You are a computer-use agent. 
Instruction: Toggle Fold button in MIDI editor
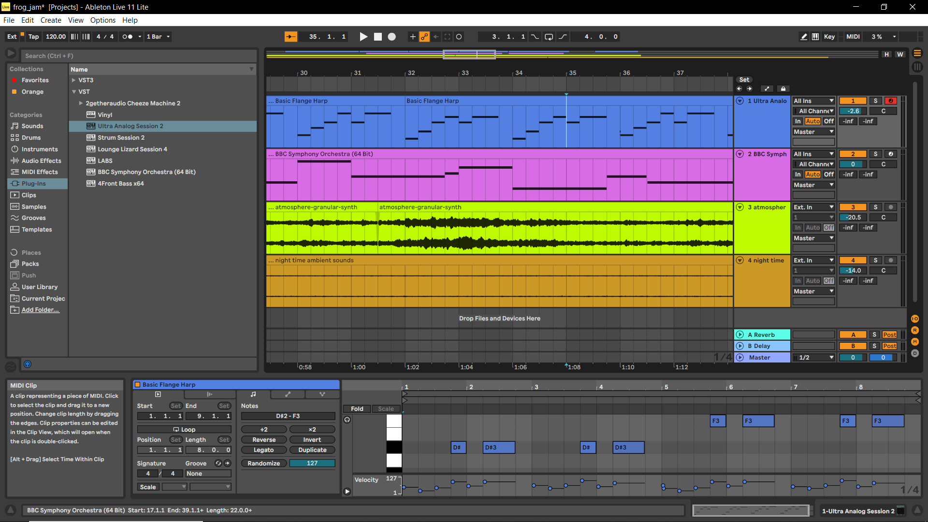pos(357,409)
